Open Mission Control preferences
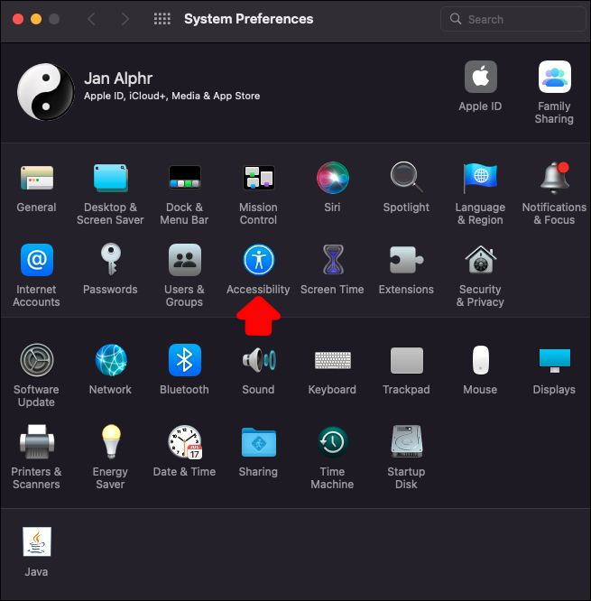 [x=259, y=178]
